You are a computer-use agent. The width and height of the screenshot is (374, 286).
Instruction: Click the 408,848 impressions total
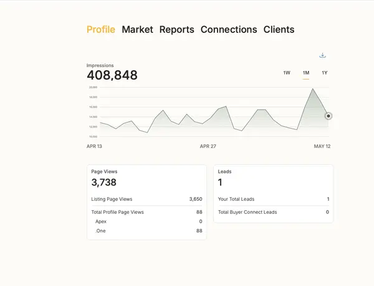point(112,75)
